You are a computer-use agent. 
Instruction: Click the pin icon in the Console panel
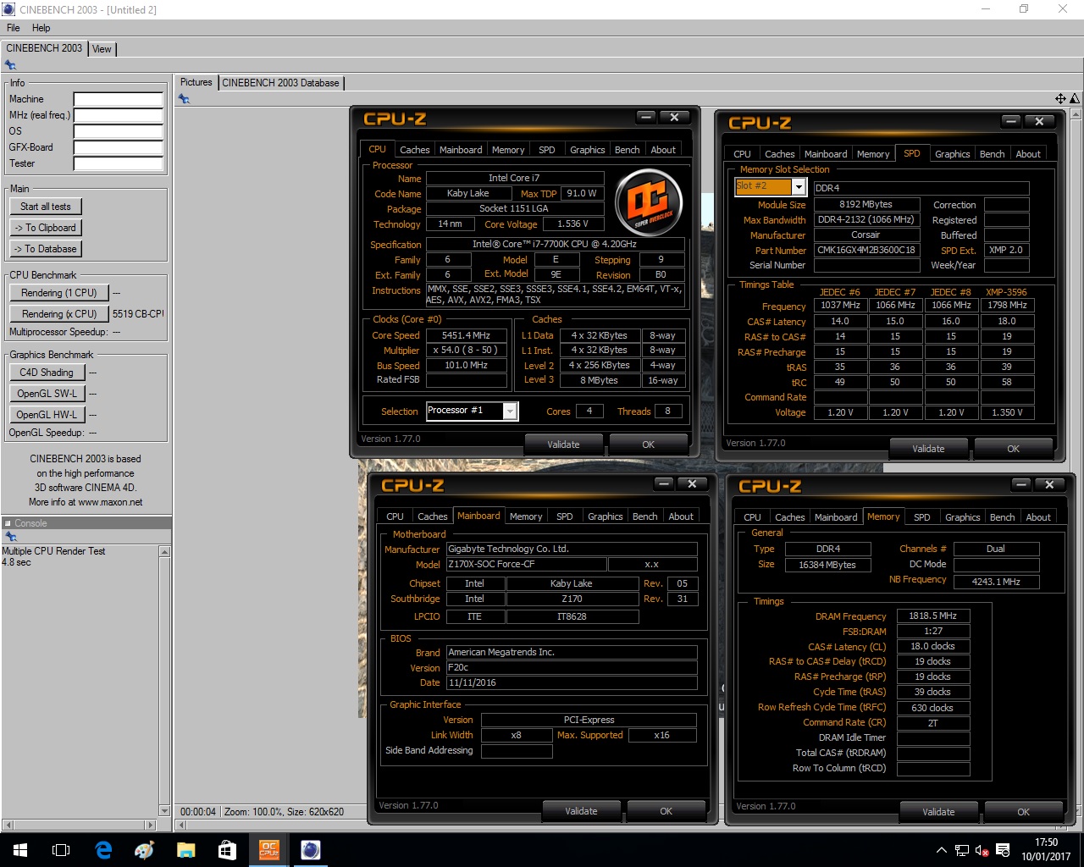pyautogui.click(x=10, y=537)
